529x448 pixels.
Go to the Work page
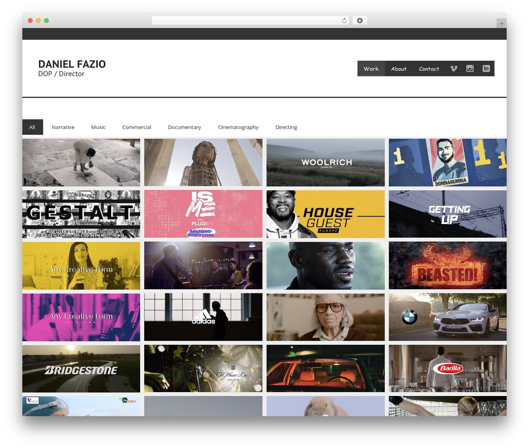click(x=371, y=69)
